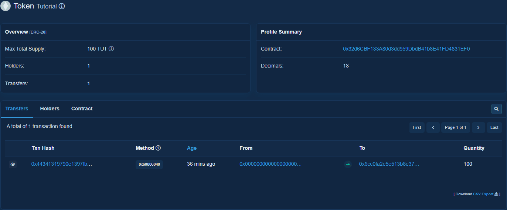
Task: Open search via magnifying glass icon
Action: coord(496,109)
